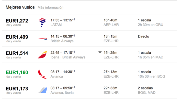This screenshot has height=99, width=179.
Task: Open the Más información link
Action: [50, 7]
